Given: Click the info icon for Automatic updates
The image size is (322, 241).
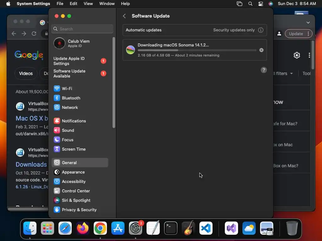Looking at the screenshot, I should tap(261, 30).
